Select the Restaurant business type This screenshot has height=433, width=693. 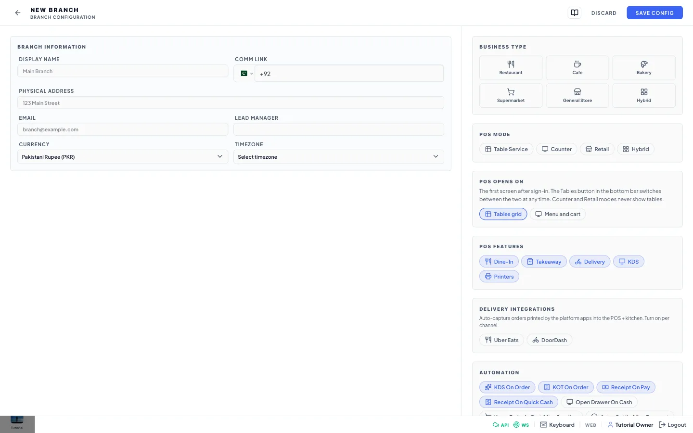tap(511, 68)
